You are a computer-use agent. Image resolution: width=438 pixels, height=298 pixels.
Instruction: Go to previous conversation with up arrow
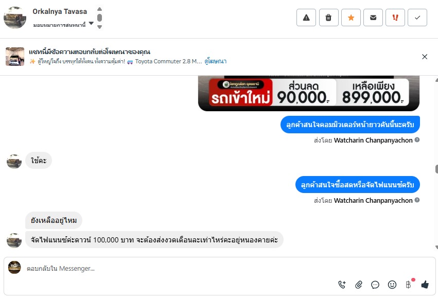[99, 9]
